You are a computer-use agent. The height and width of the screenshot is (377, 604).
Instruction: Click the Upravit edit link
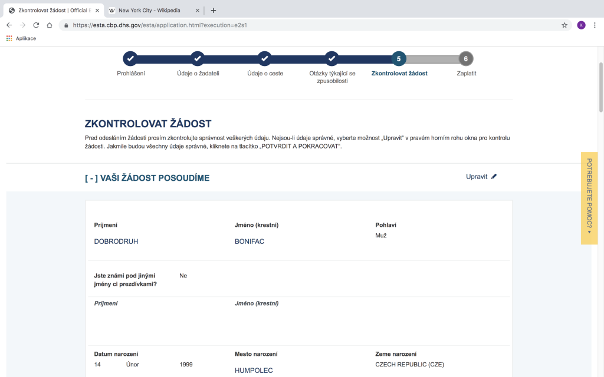[x=477, y=177]
